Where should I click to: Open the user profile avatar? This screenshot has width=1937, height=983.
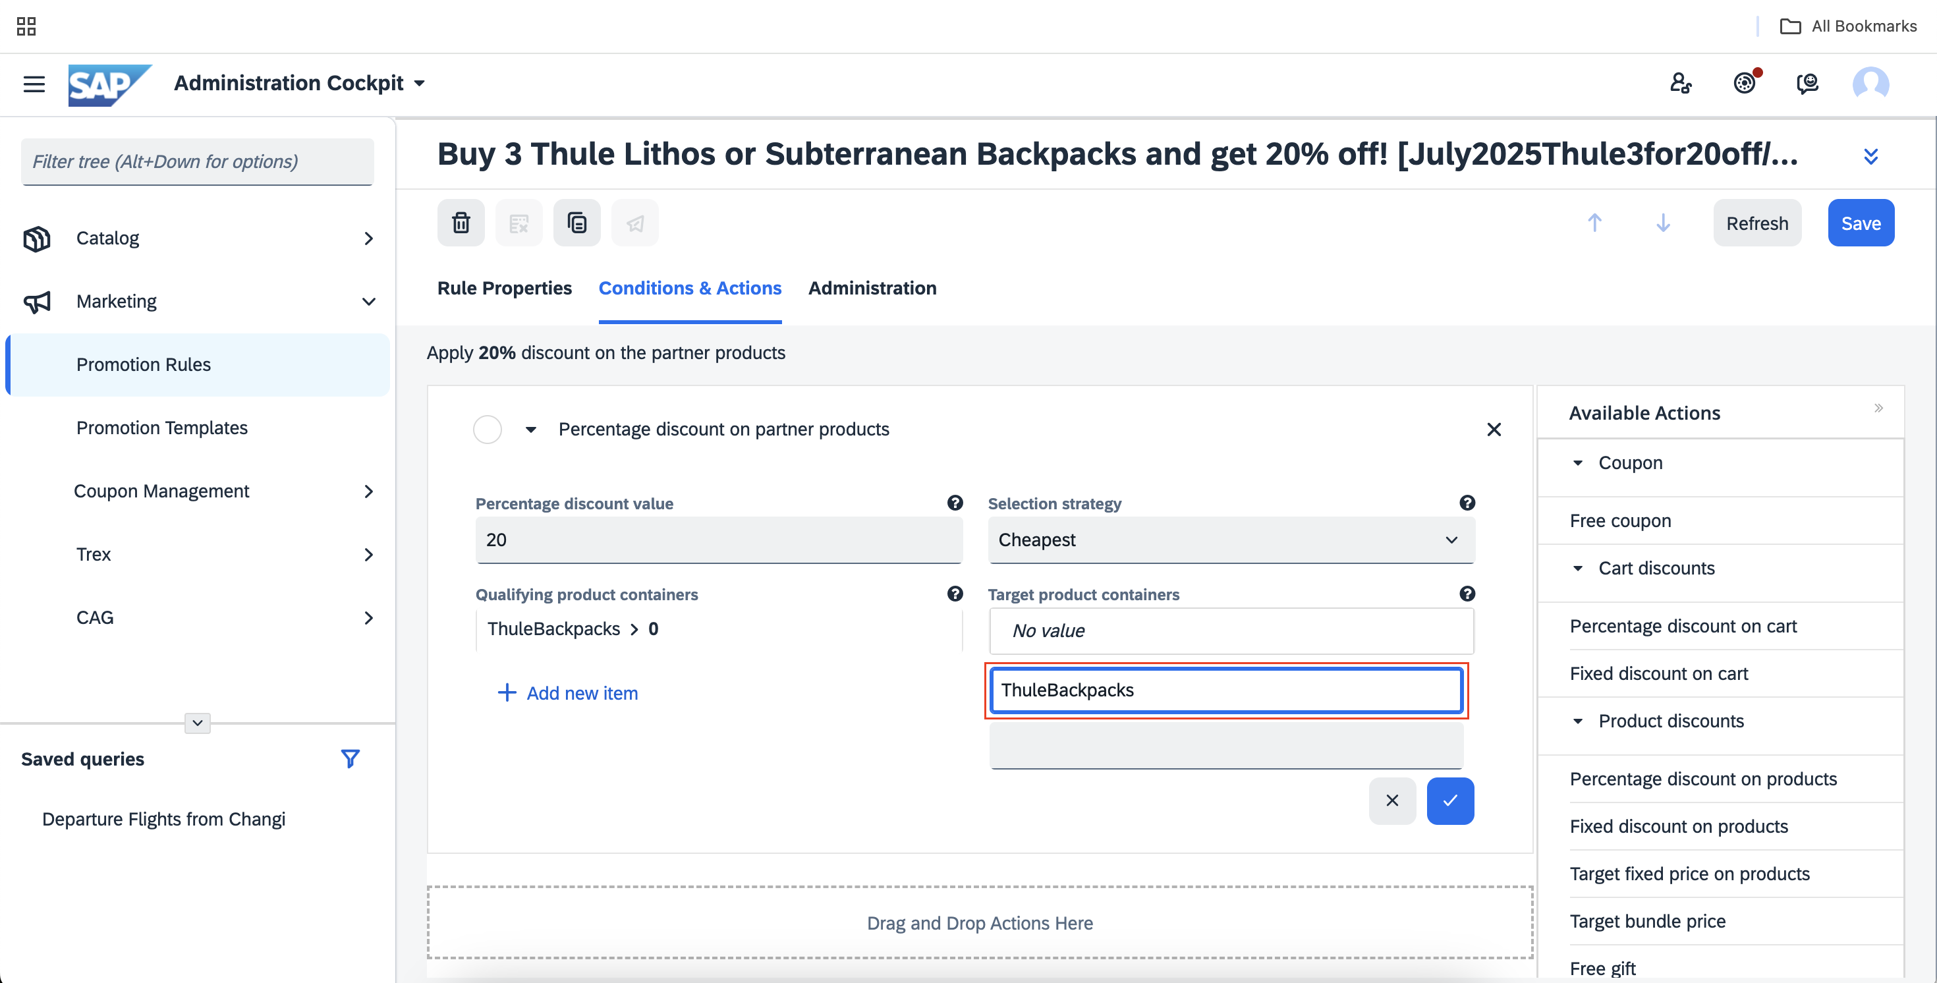(x=1871, y=83)
